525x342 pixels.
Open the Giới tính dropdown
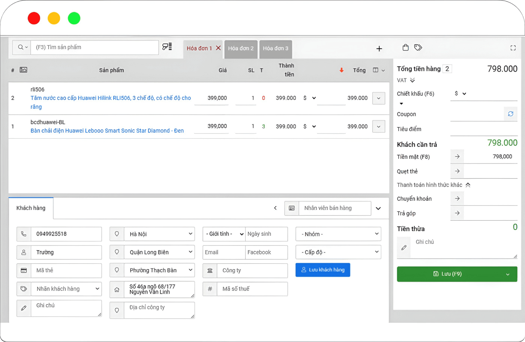tap(224, 234)
